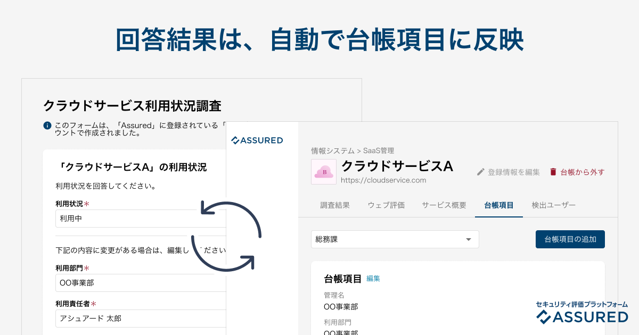Click the クラウドサービスA title heading

pos(397,166)
